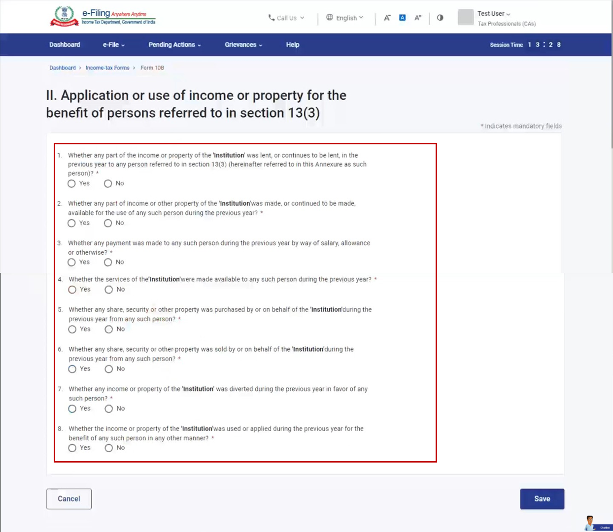The height and width of the screenshot is (532, 613).
Task: Go to the Dashboard menu item
Action: click(x=65, y=45)
